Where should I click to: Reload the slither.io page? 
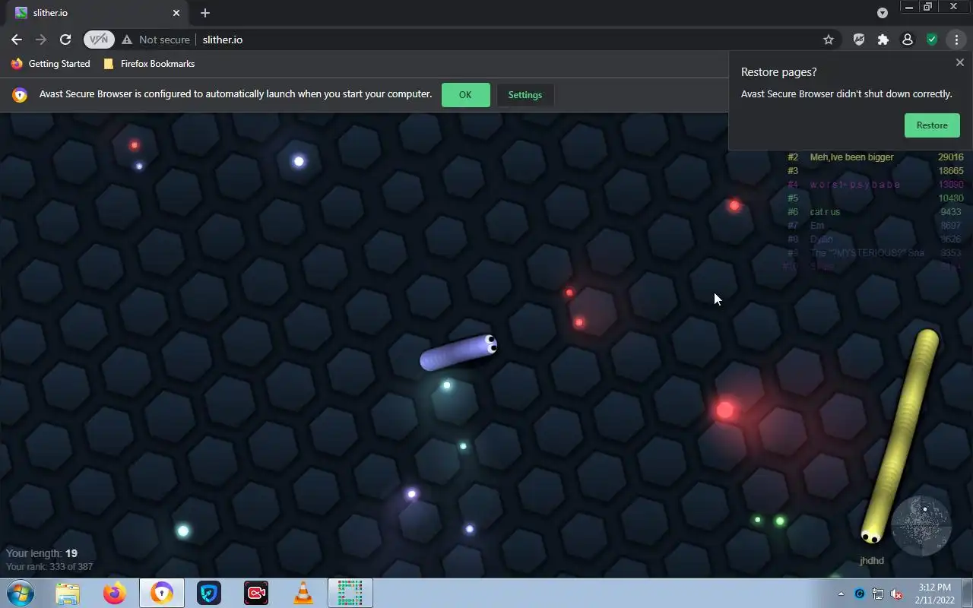click(65, 40)
